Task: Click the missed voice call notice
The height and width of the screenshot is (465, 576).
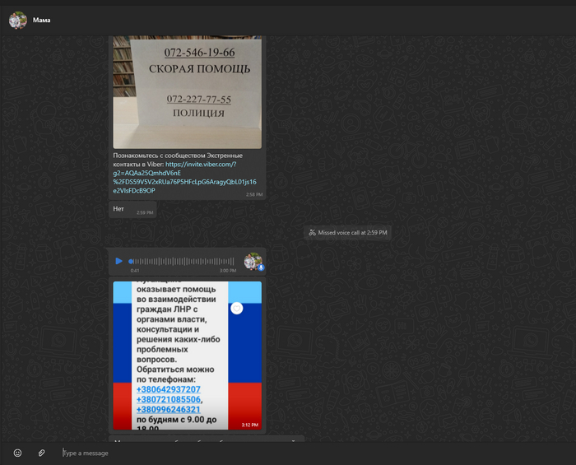Action: click(347, 232)
